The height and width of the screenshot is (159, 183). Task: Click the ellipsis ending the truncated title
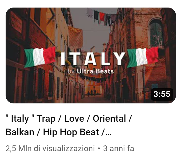pyautogui.click(x=108, y=134)
